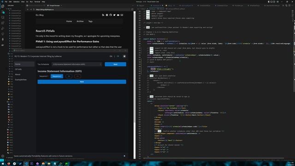
Task: Toggle primary sidebar layout icon in title bar
Action: (x=269, y=2)
